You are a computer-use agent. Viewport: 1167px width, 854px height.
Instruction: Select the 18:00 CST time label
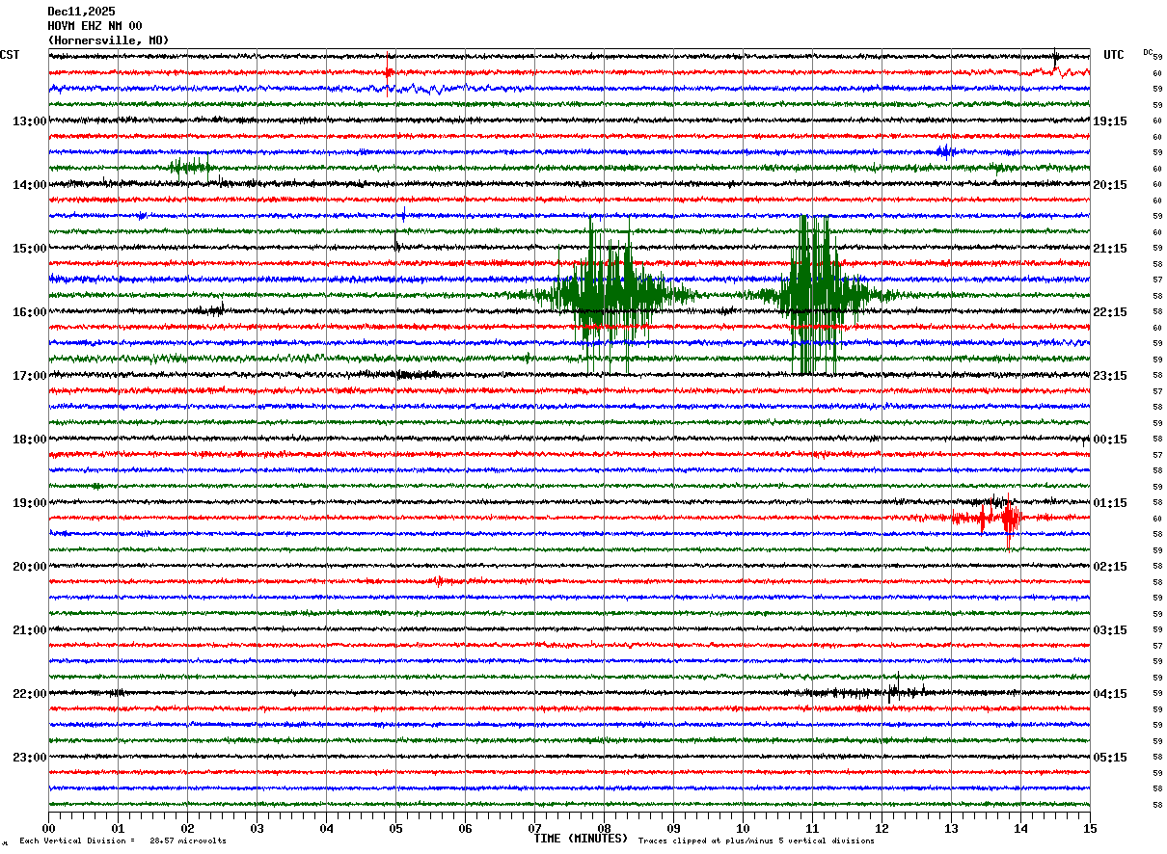pos(29,440)
